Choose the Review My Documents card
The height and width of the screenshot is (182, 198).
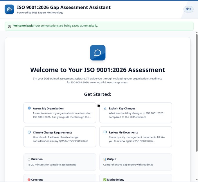click(136, 137)
